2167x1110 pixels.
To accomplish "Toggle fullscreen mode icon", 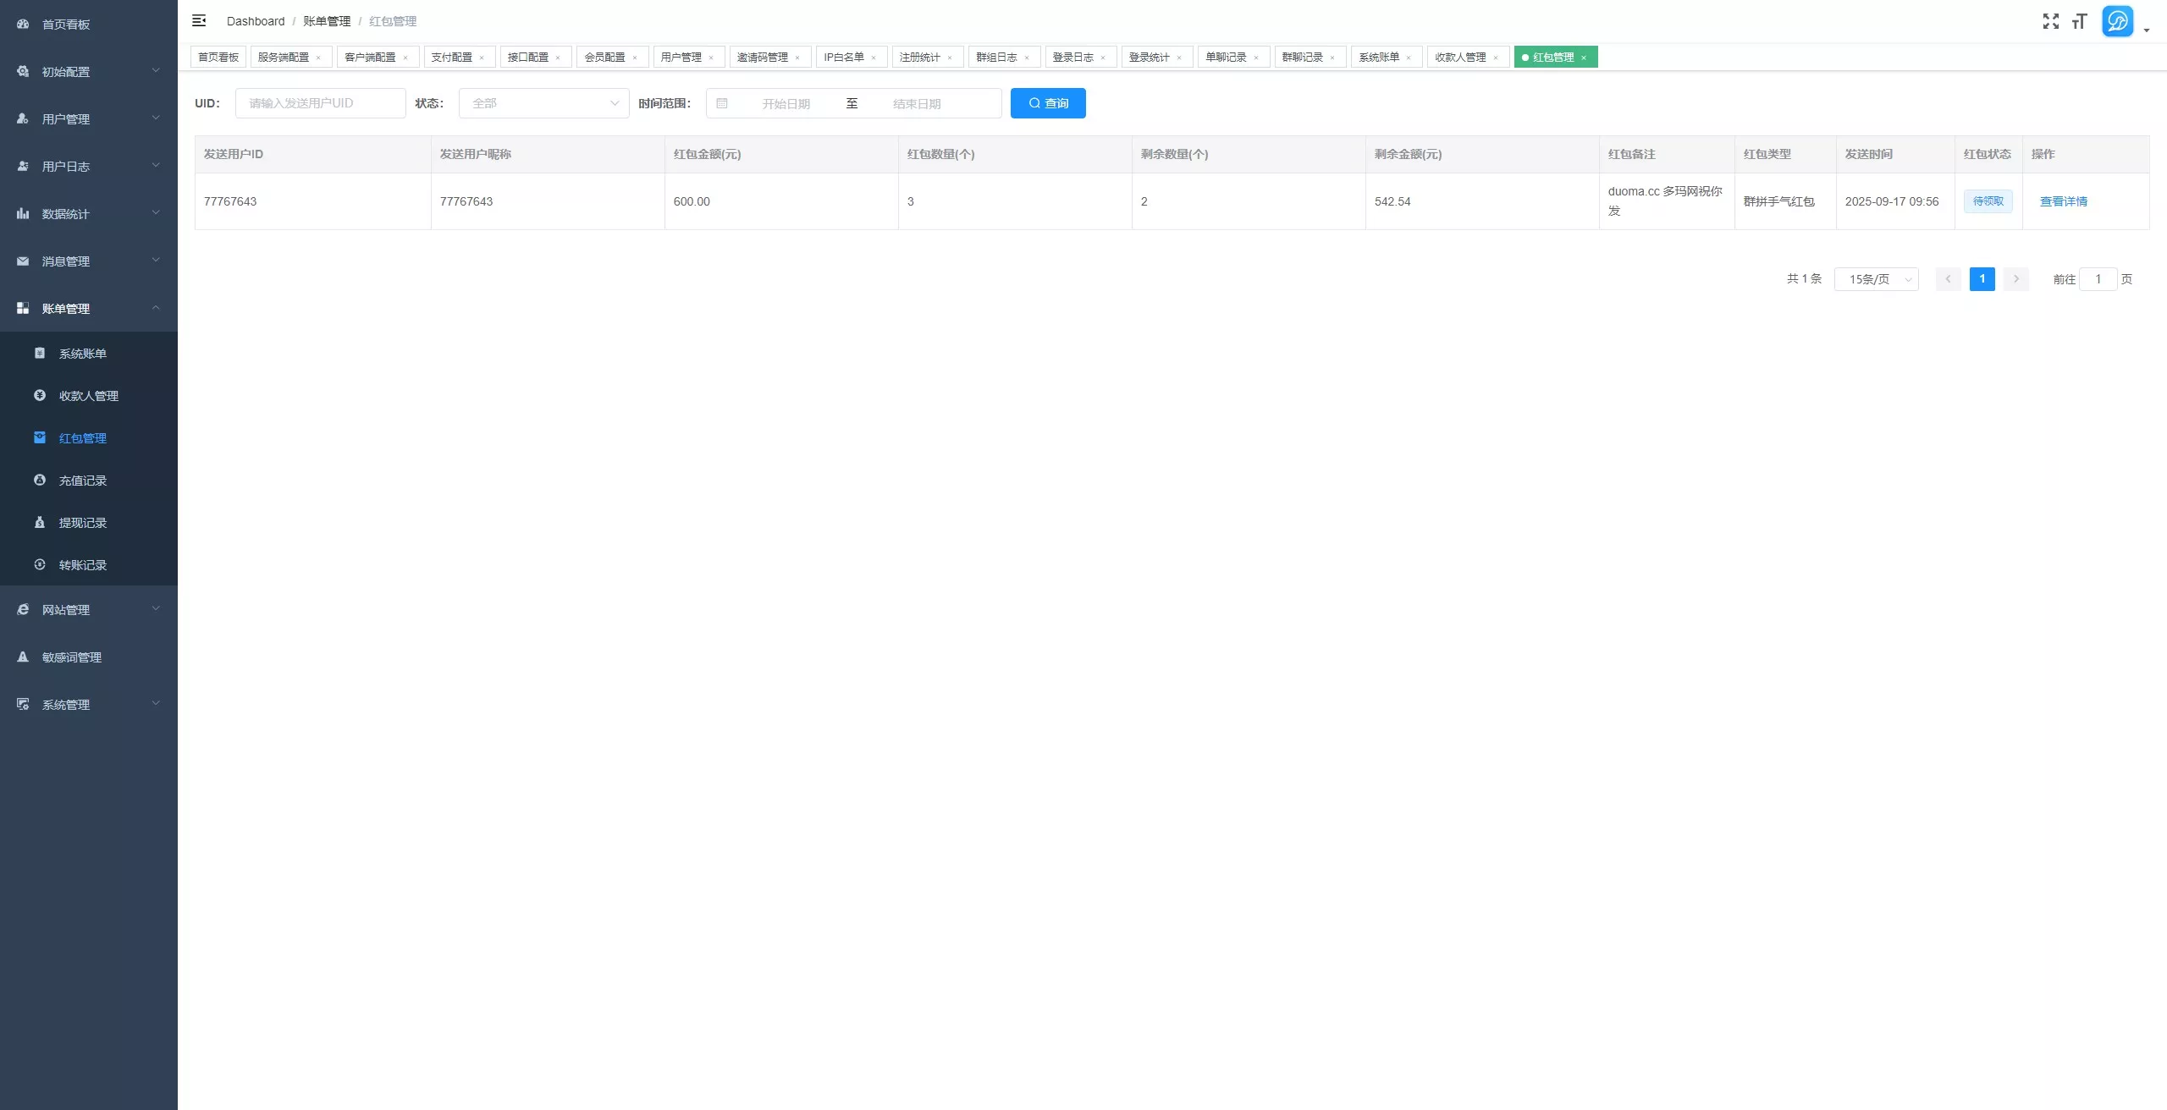I will (x=2050, y=21).
